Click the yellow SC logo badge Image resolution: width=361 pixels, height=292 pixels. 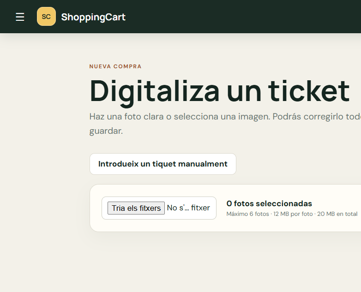[46, 16]
